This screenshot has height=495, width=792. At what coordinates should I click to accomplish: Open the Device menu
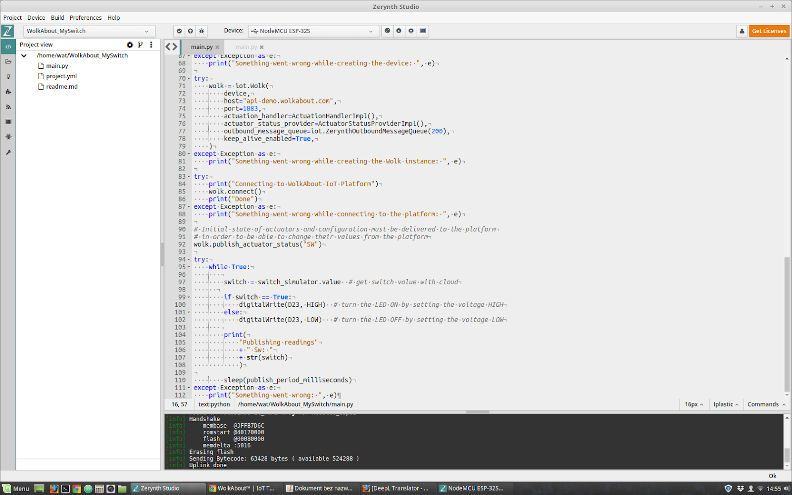coord(36,18)
